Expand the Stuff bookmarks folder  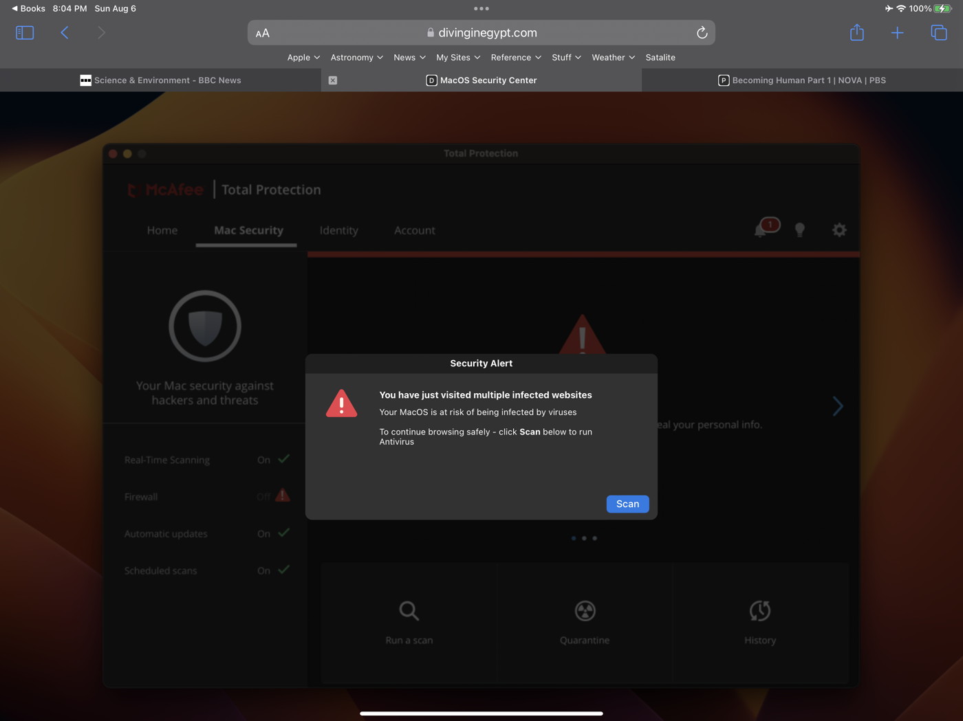tap(566, 58)
